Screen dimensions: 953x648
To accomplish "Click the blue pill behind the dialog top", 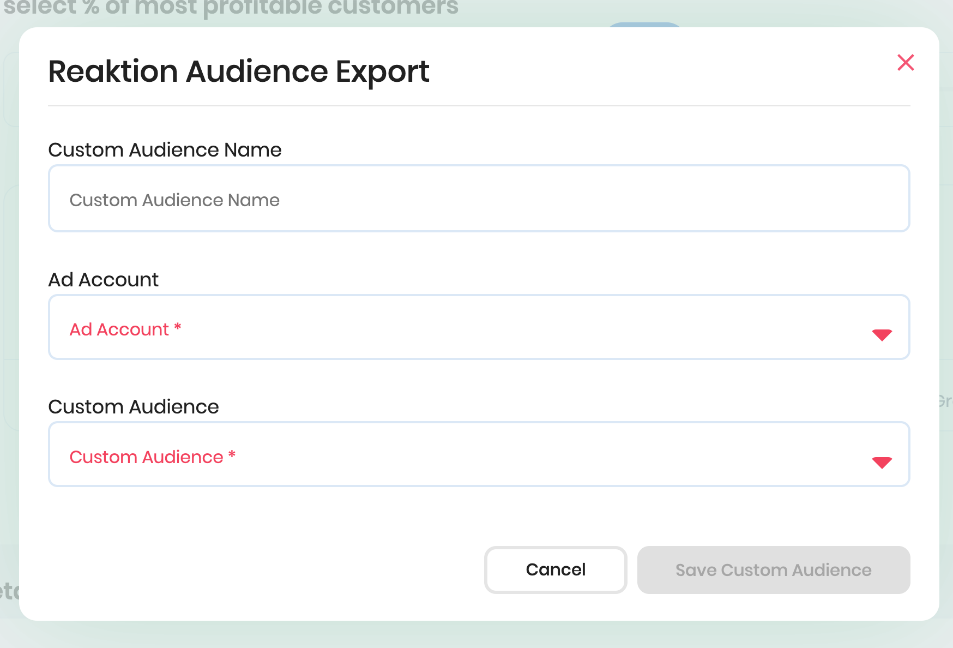I will [644, 25].
